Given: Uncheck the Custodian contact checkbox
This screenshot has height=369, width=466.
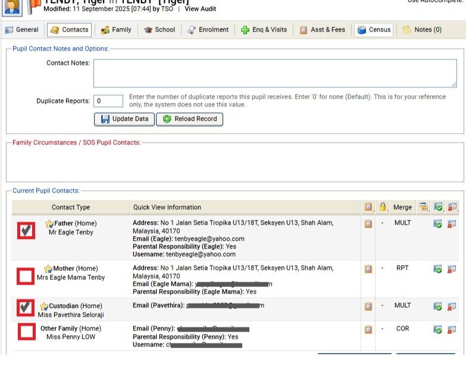Looking at the screenshot, I should pos(26,308).
